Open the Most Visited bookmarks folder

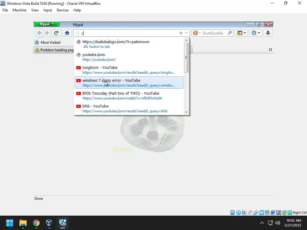(x=48, y=43)
